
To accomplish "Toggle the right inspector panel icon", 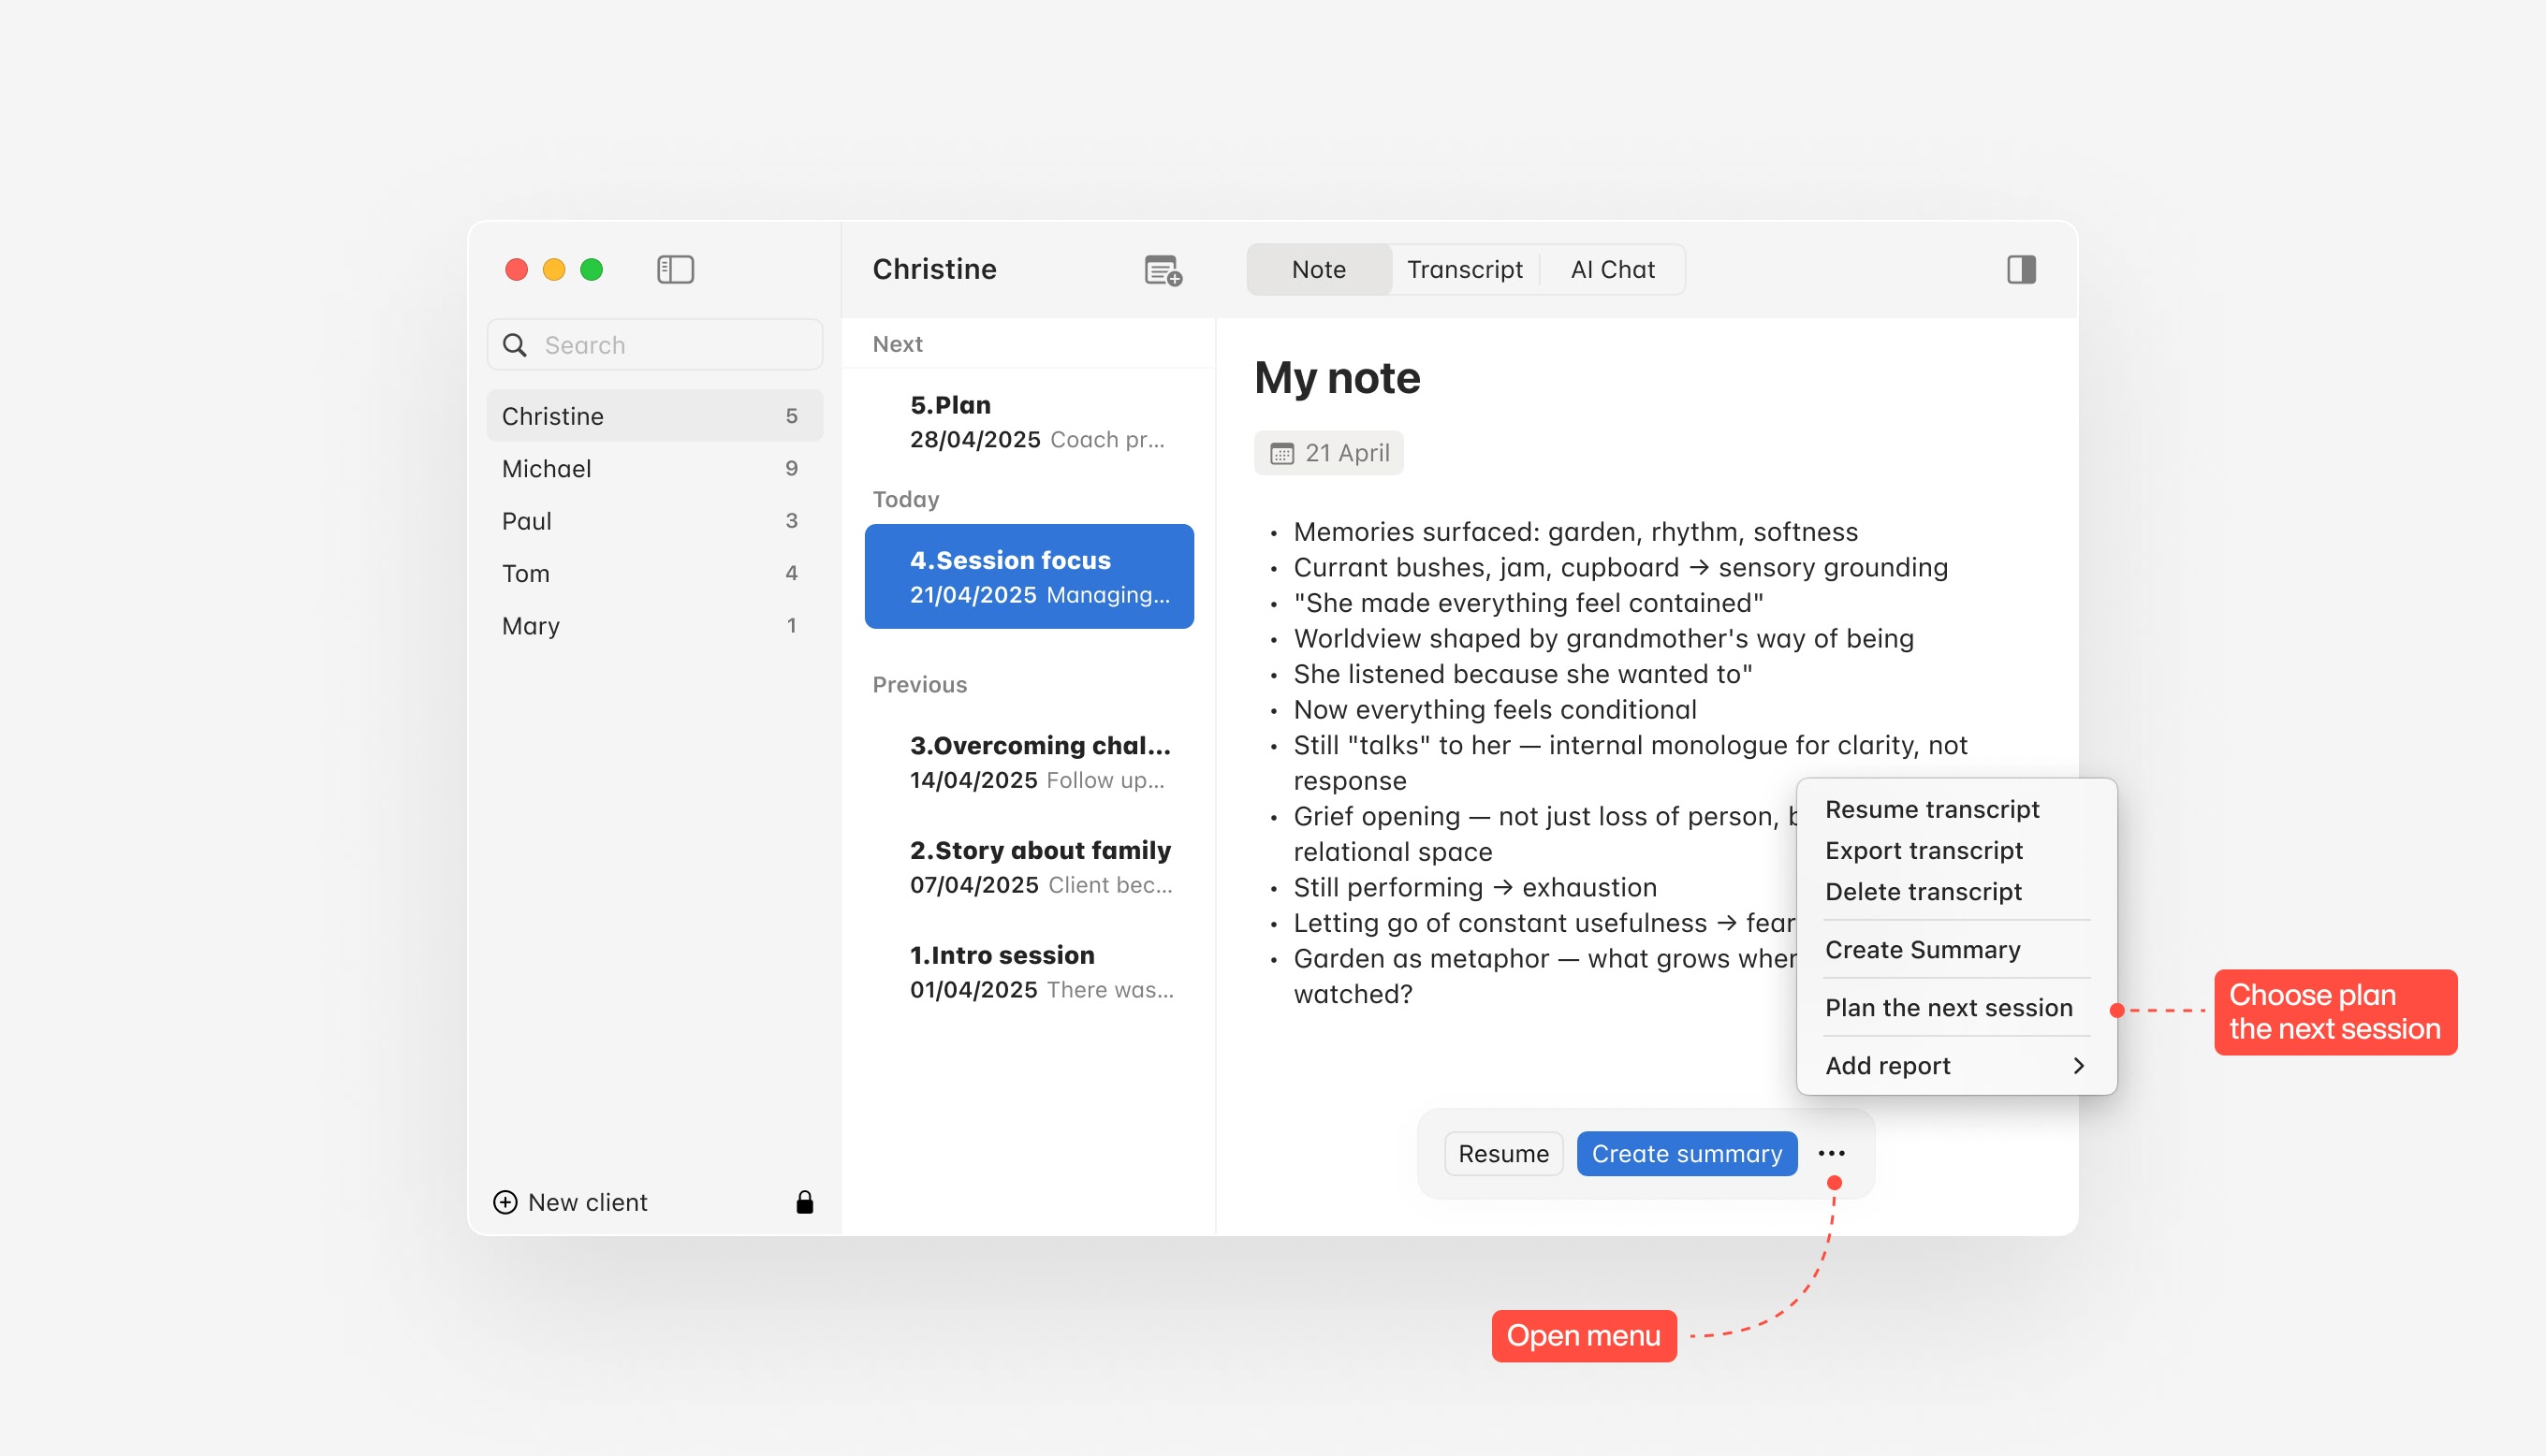I will 2020,269.
